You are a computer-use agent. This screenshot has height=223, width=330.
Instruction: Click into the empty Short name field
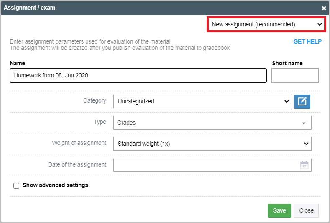click(x=295, y=75)
